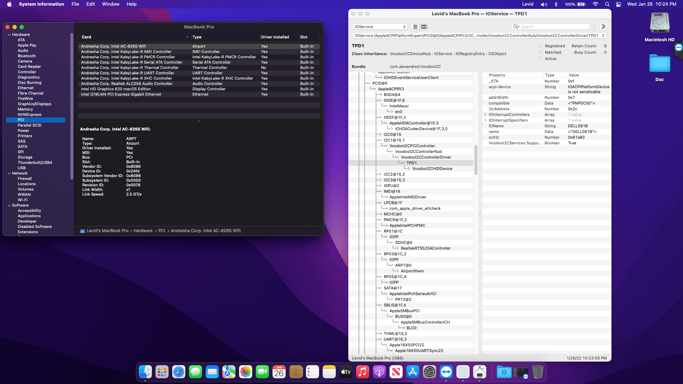Select the Intel I219LM4 Gigabit Ethernet row
The width and height of the screenshot is (683, 384).
coord(199,94)
